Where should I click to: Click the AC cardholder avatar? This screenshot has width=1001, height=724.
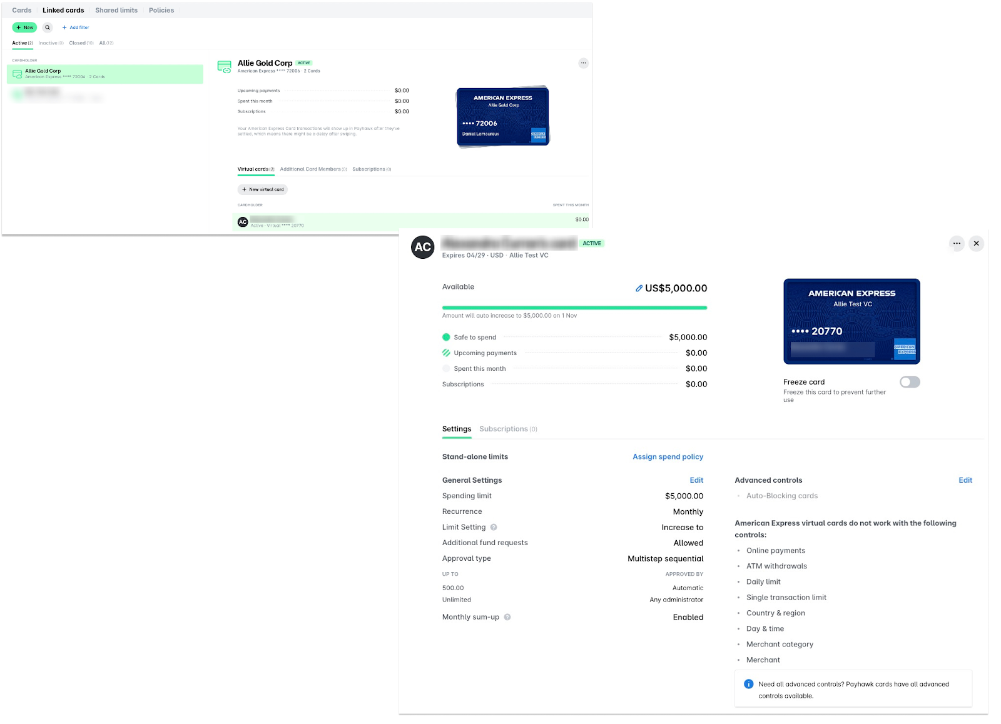pos(422,247)
